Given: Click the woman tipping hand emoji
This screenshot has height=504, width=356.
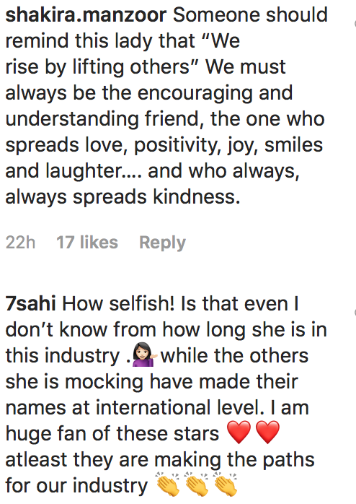Looking at the screenshot, I should (145, 355).
